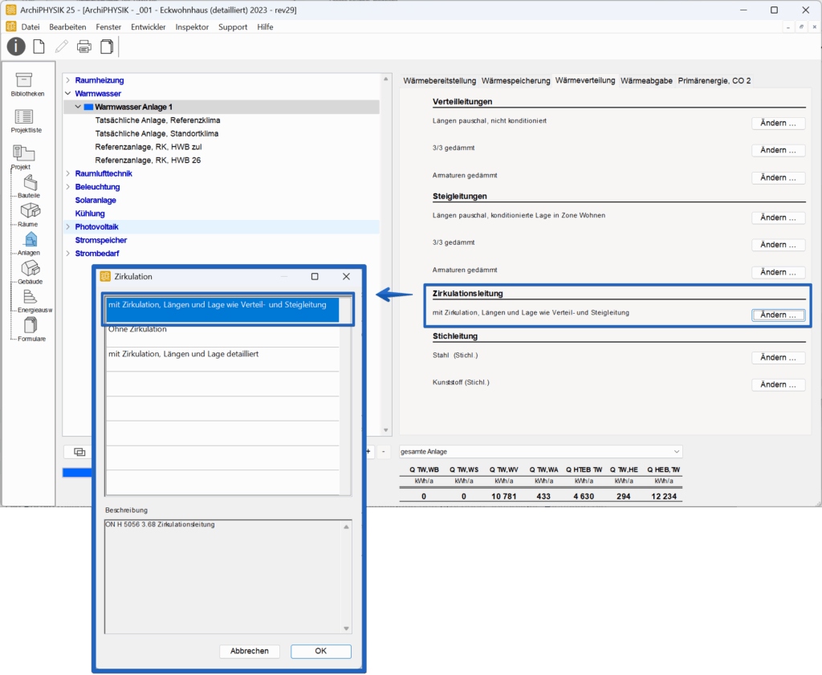Open Formulare in sidebar
Viewport: 822px width, 675px height.
tap(31, 330)
